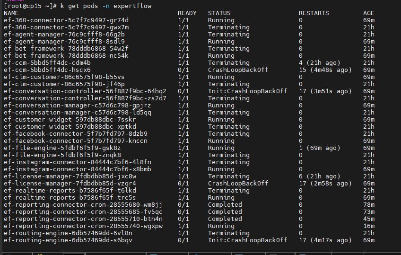This screenshot has width=401, height=255.
Task: Click pod name ef-license-manager-7fdbdbb85d-vzqr4
Action: [70, 184]
